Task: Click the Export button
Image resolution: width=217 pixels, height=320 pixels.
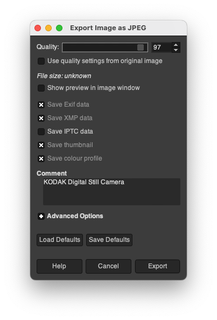Action: [x=157, y=266]
